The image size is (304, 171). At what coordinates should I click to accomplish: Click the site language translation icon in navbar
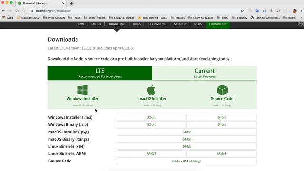point(301,24)
